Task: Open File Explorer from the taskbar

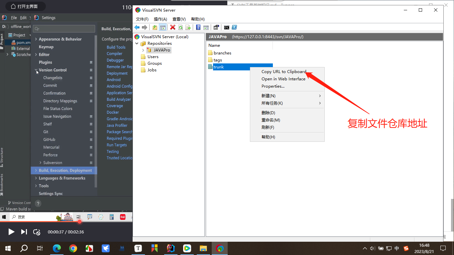Action: (x=203, y=248)
